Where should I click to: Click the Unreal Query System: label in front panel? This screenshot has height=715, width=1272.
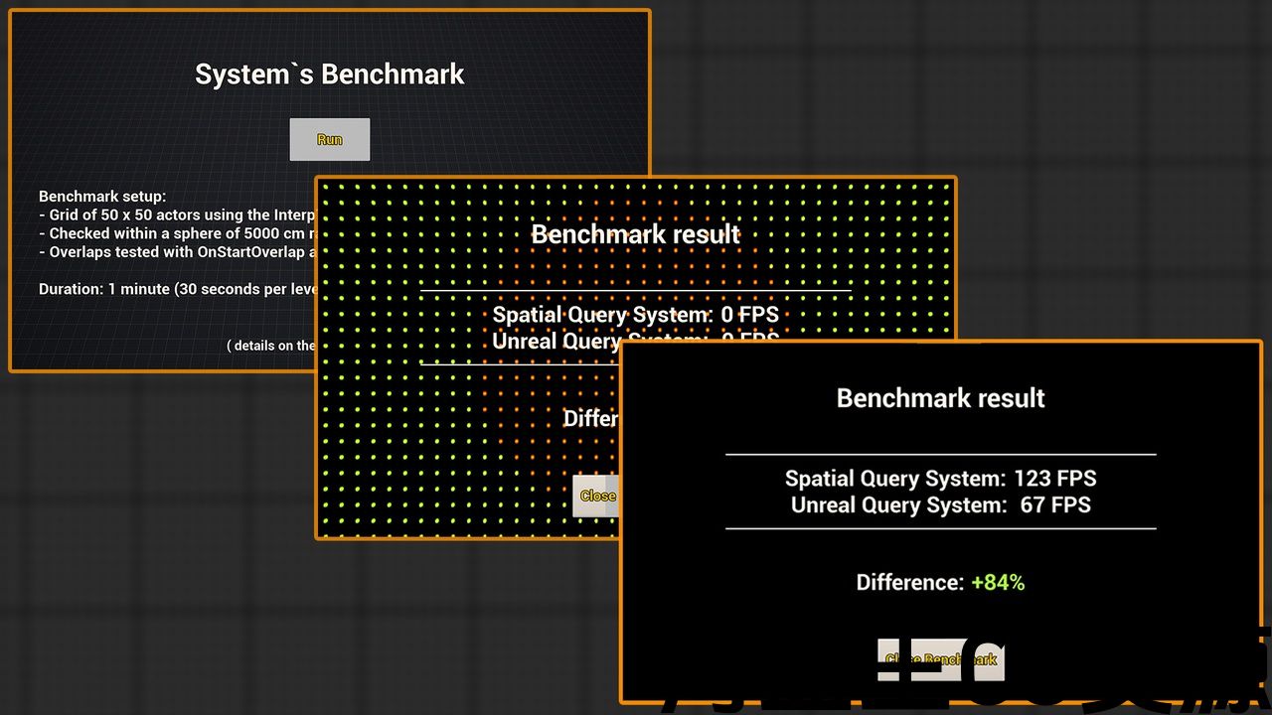coord(898,505)
